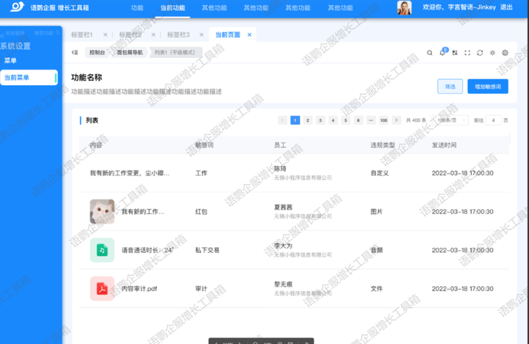
Task: Click the red PDF file icon
Action: tap(101, 288)
